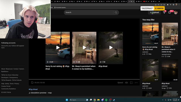Open Discord from the taskbar
The height and width of the screenshot is (102, 181).
[x=102, y=100]
